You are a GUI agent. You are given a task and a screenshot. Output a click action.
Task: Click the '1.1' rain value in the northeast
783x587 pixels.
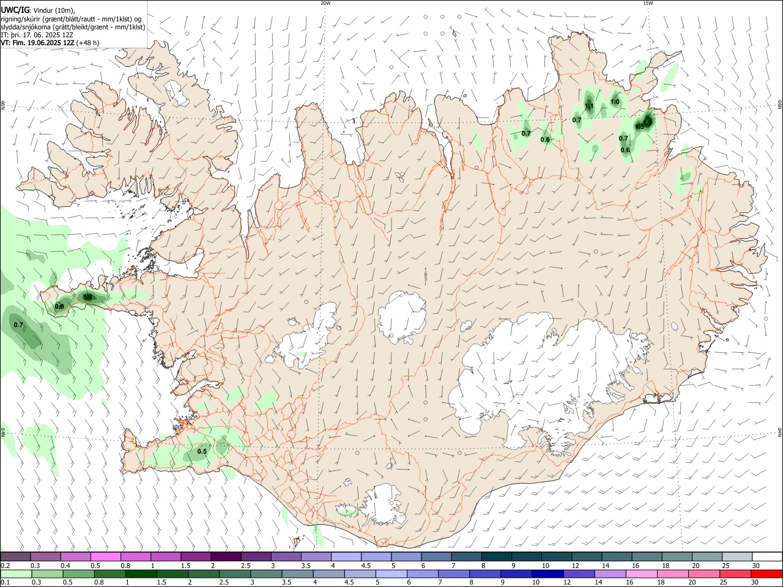coord(589,106)
